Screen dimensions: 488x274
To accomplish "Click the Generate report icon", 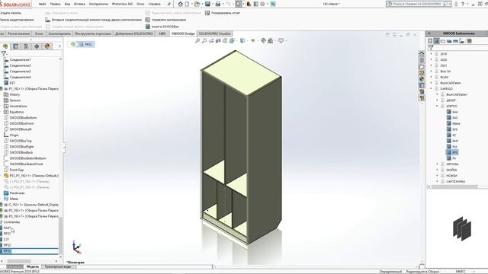I will tap(207, 13).
